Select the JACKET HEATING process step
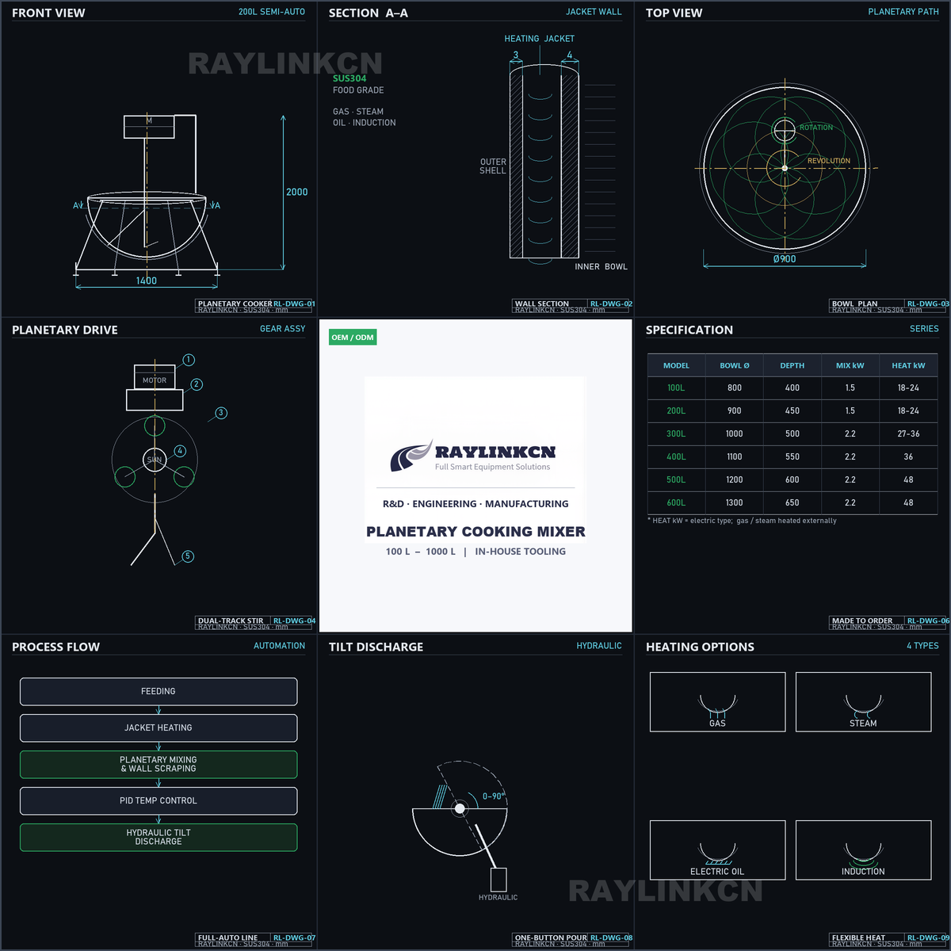The height and width of the screenshot is (951, 951). pos(158,728)
